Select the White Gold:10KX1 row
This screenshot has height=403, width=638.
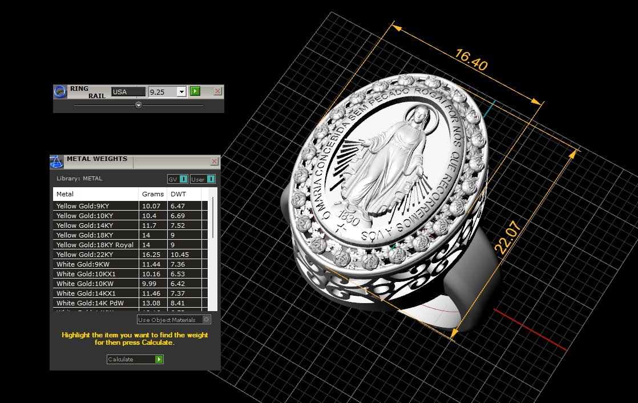click(x=130, y=274)
